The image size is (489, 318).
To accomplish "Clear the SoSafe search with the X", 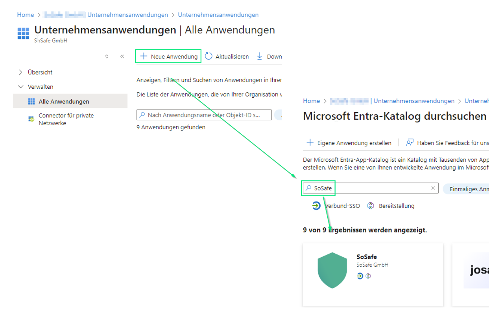I will (433, 188).
